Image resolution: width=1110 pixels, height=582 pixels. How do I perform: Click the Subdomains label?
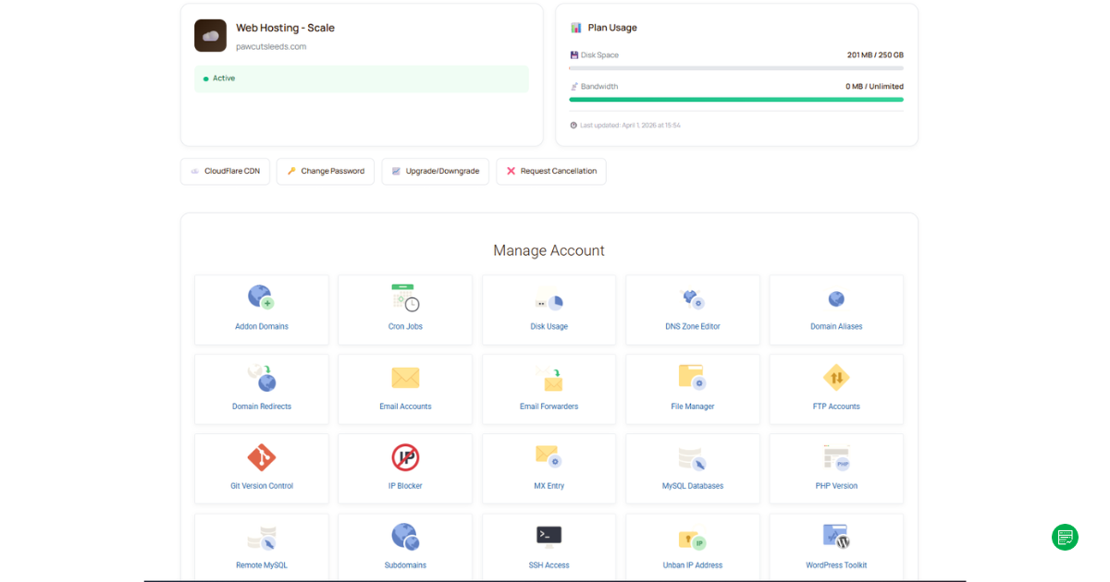click(405, 565)
